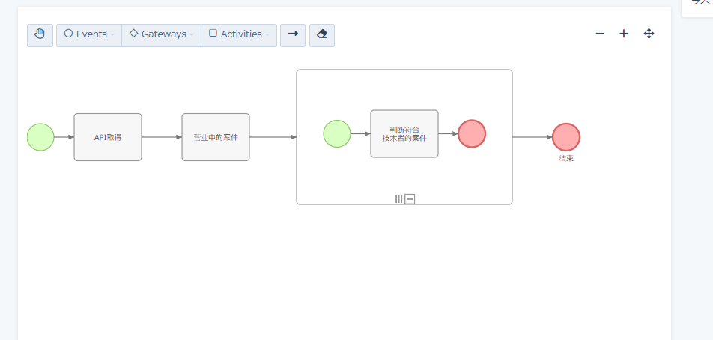Zoom in with the plus icon
Viewport: 713px width, 340px height.
[x=624, y=34]
